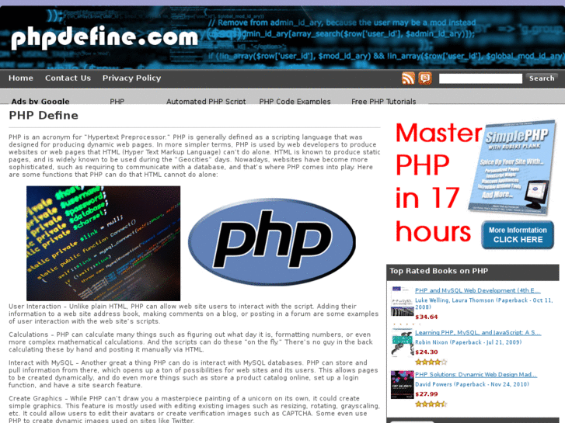Click the Create Graphics paragraph
This screenshot has width=565, height=423.
[194, 409]
